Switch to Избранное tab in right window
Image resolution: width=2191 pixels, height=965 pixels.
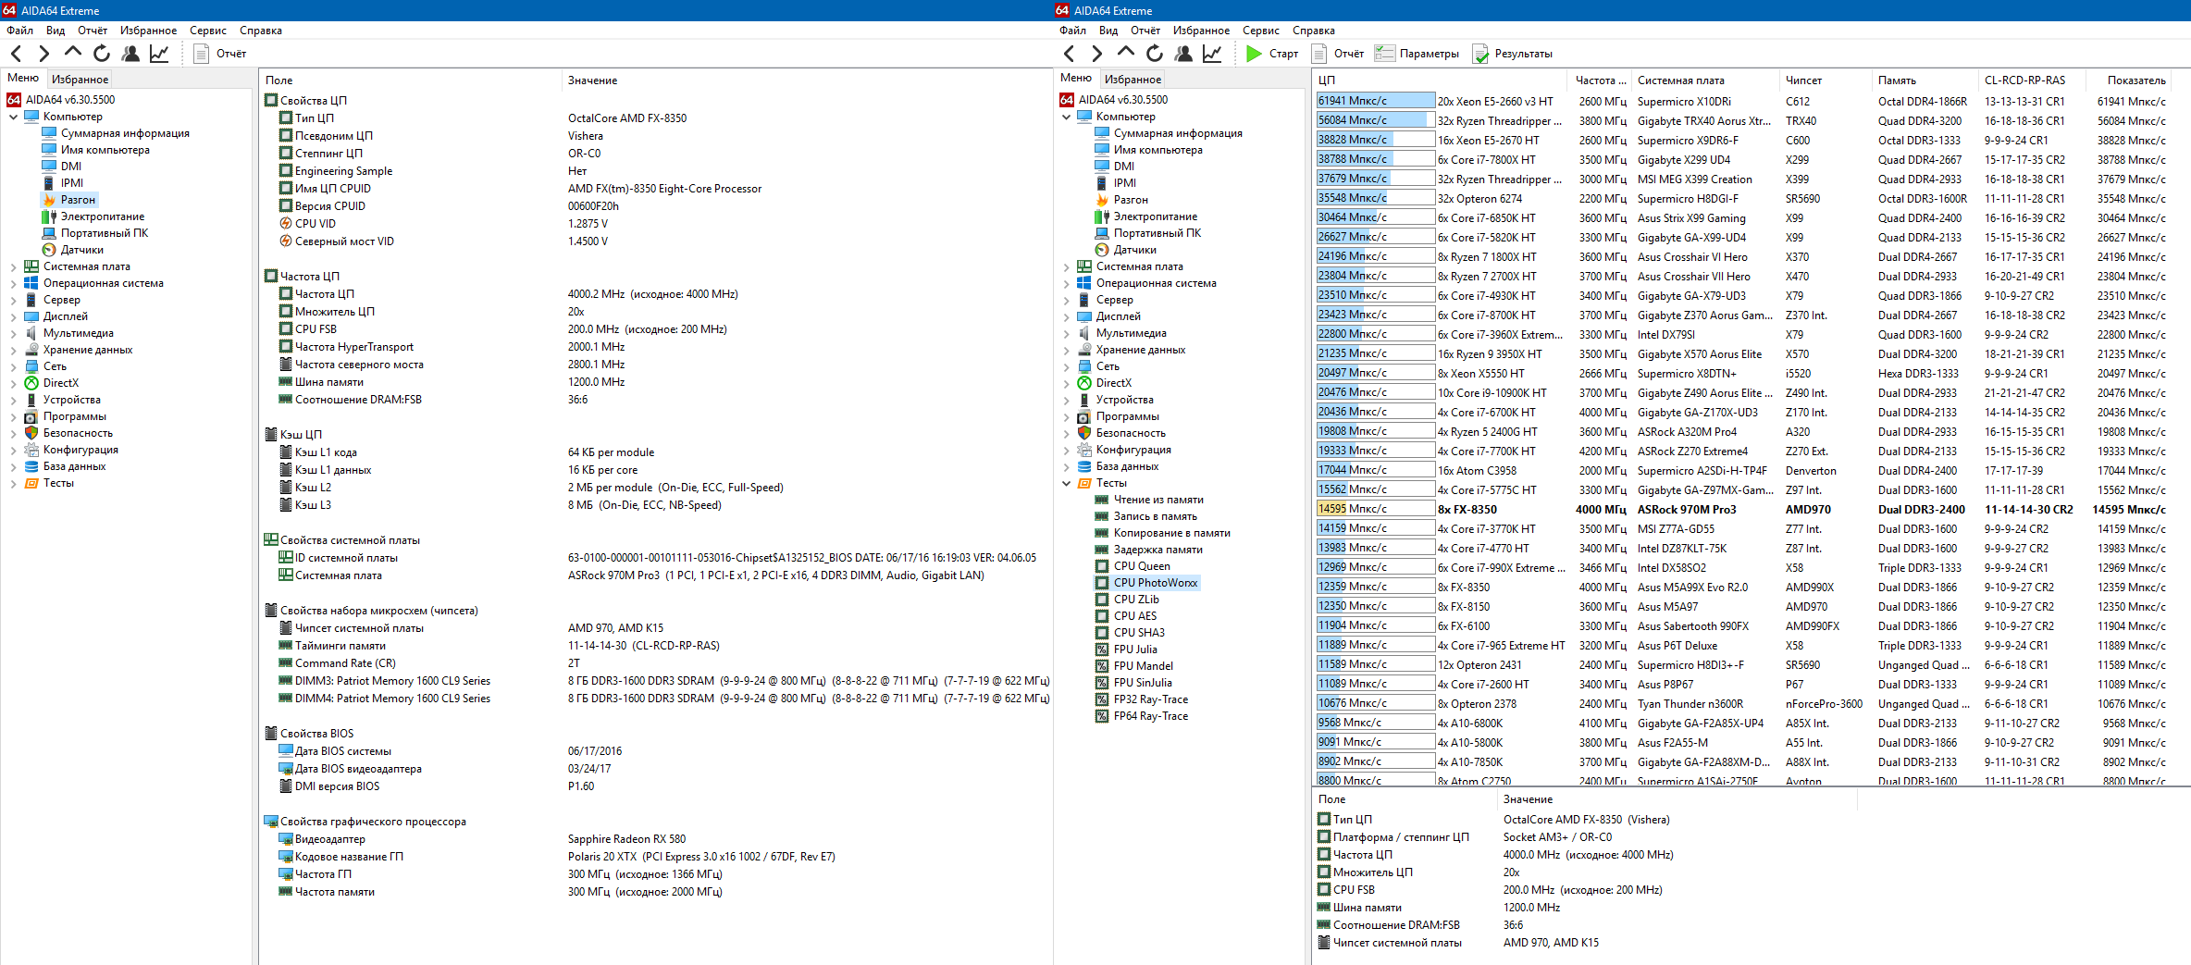pos(1133,80)
